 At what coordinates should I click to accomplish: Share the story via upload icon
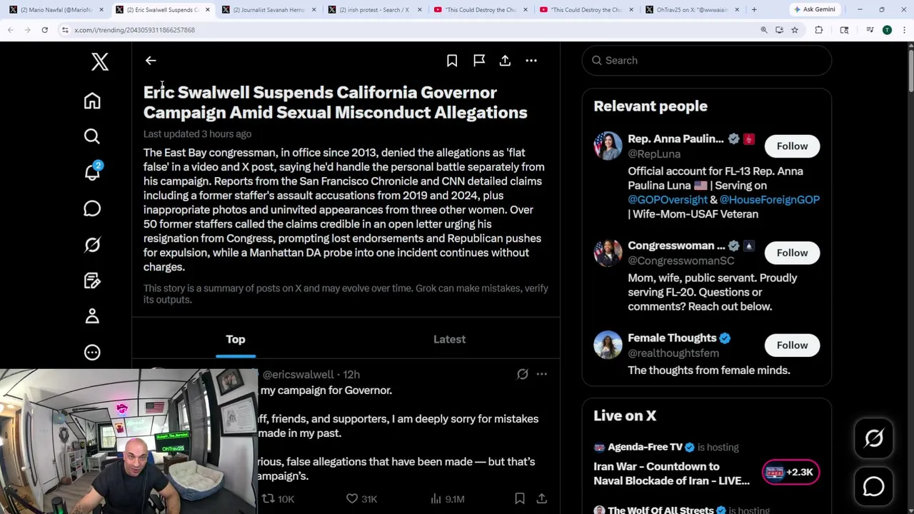(x=505, y=61)
